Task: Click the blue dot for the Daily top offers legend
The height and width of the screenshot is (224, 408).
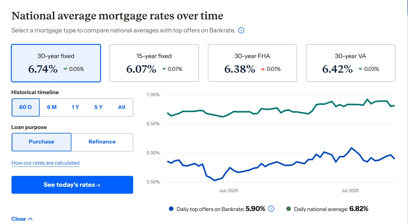Action: pyautogui.click(x=171, y=209)
